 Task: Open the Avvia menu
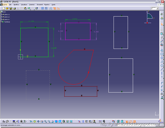[x=5, y=4]
